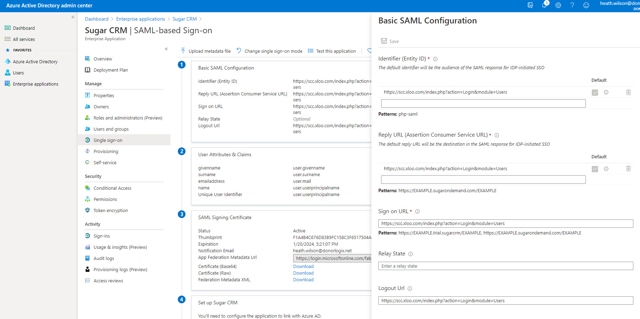Select Single sign-on
This screenshot has height=319, width=640.
click(x=124, y=140)
